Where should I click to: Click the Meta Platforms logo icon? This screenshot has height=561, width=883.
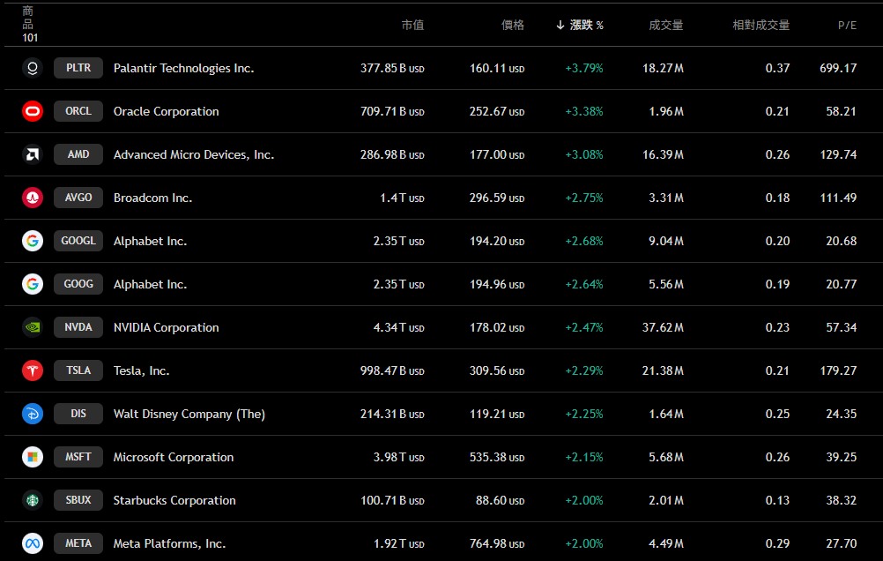tap(33, 543)
